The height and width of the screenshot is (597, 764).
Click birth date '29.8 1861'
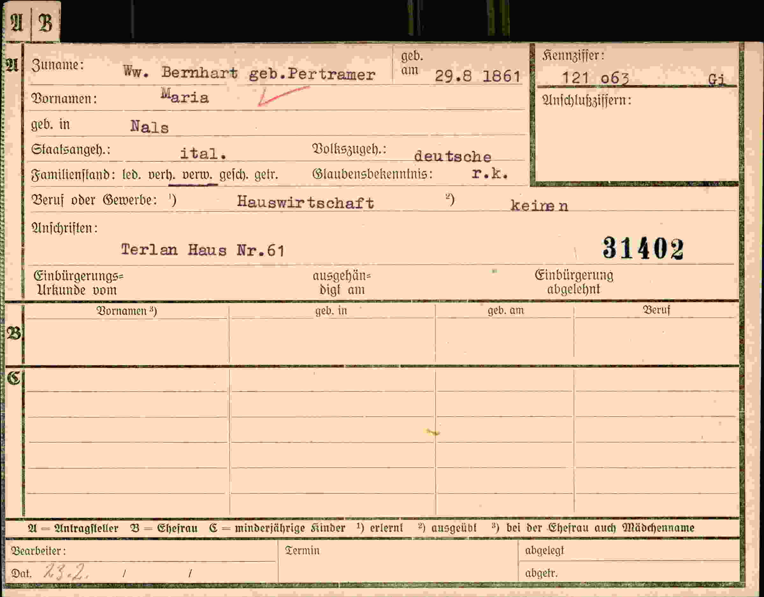[478, 76]
